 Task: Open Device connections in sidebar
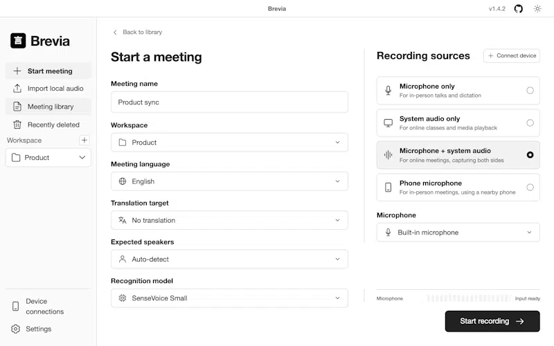tap(48, 306)
